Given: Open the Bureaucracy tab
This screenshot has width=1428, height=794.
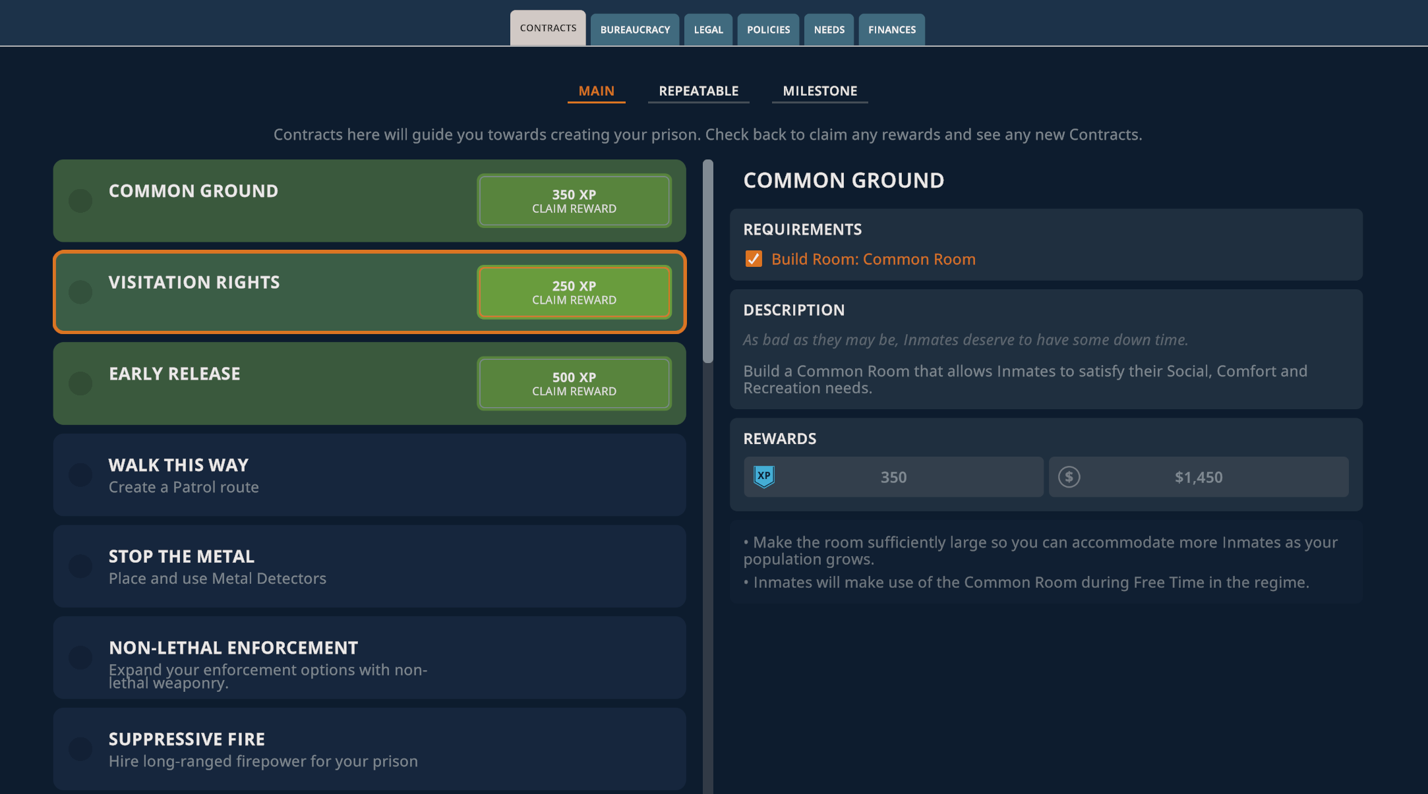Looking at the screenshot, I should 634,30.
